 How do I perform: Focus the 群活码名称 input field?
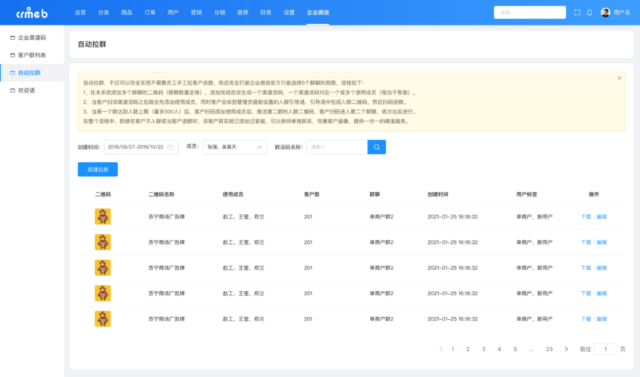point(337,147)
